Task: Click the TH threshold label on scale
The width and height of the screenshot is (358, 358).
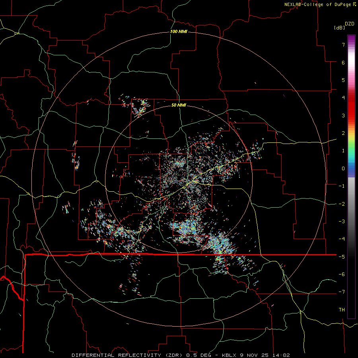Action: [342, 310]
